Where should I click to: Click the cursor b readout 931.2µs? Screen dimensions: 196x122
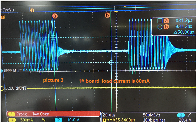pyautogui.click(x=184, y=26)
